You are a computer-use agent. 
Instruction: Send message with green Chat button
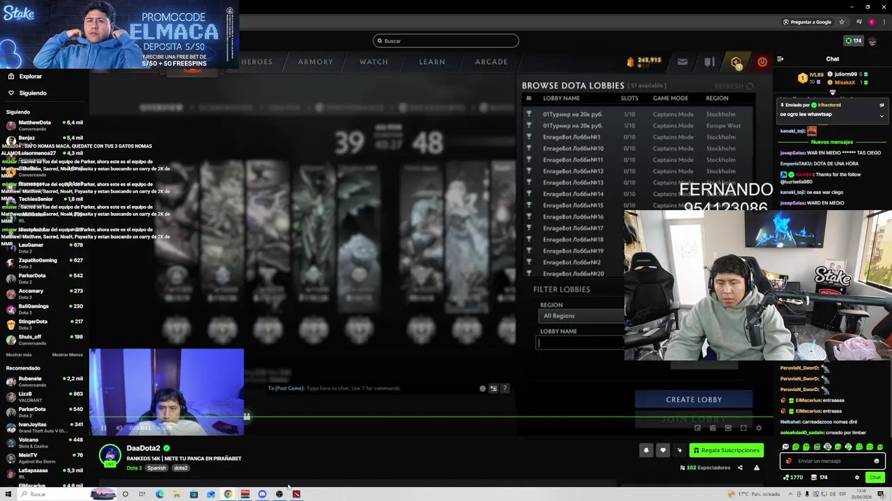[x=875, y=477]
